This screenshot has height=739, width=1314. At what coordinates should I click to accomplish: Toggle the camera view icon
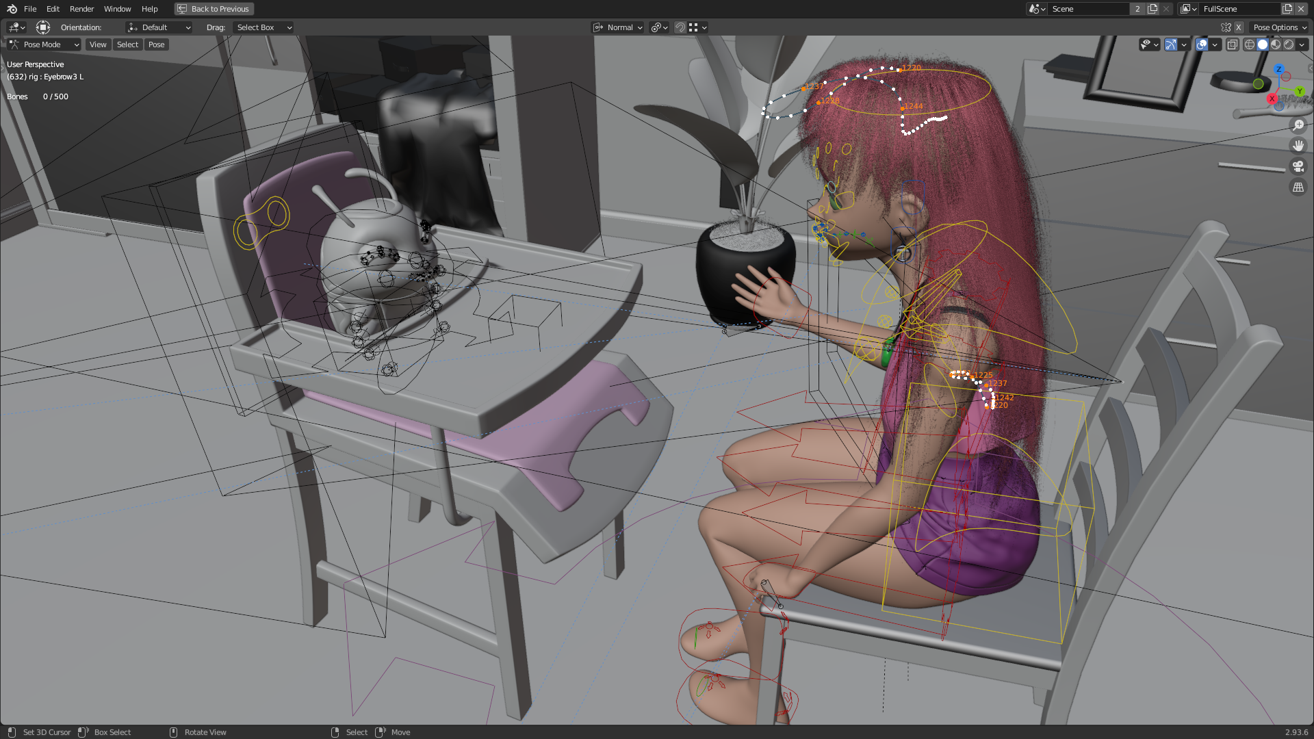click(x=1298, y=166)
